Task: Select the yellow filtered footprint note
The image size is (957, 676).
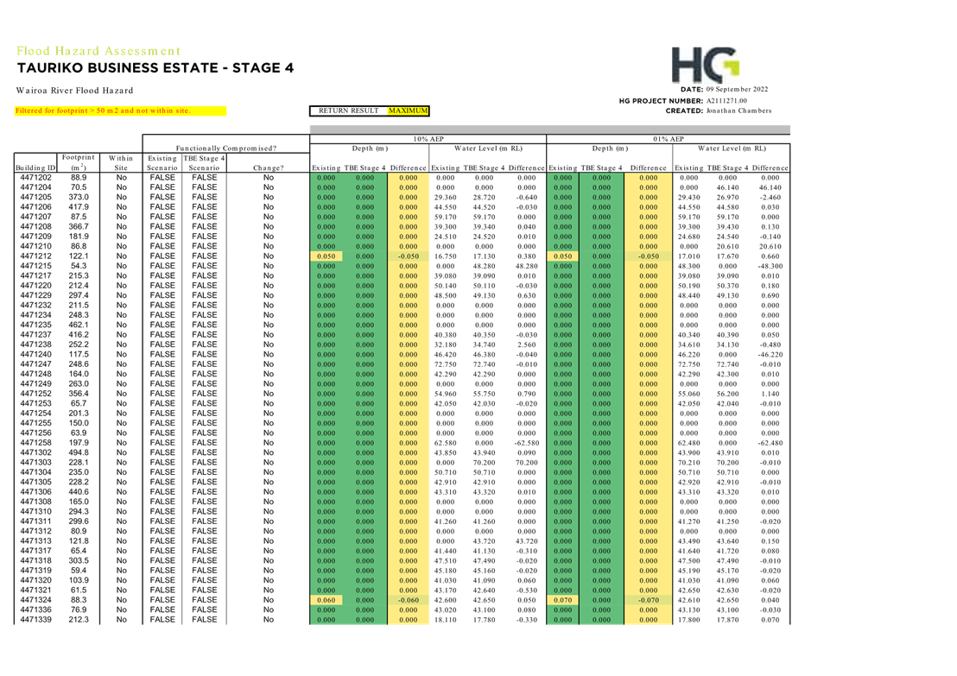Action: click(120, 111)
